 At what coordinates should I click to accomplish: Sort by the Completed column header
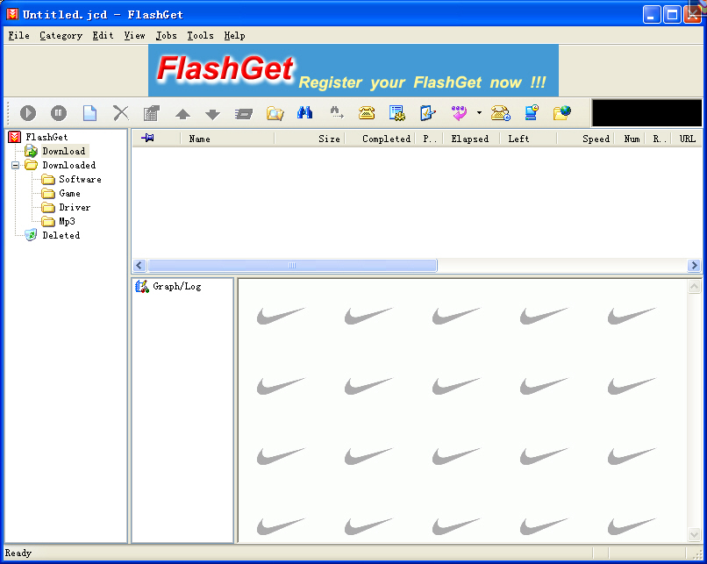(380, 139)
